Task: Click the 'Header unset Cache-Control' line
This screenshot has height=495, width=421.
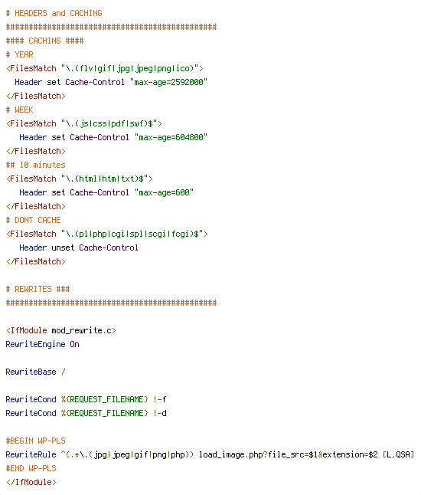Action: point(79,247)
